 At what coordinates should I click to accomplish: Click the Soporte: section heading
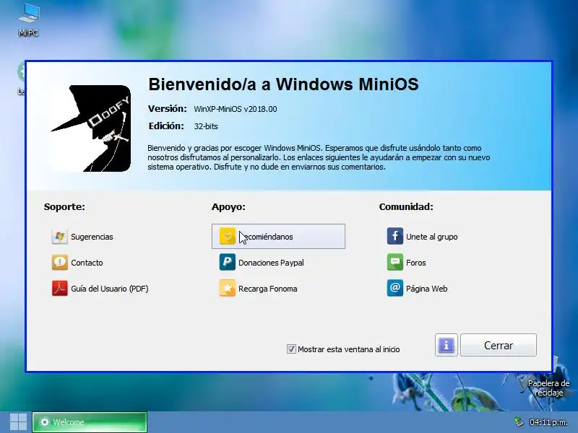(x=64, y=206)
